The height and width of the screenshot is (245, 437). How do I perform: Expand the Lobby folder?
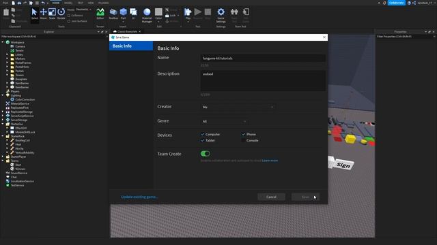[8, 54]
